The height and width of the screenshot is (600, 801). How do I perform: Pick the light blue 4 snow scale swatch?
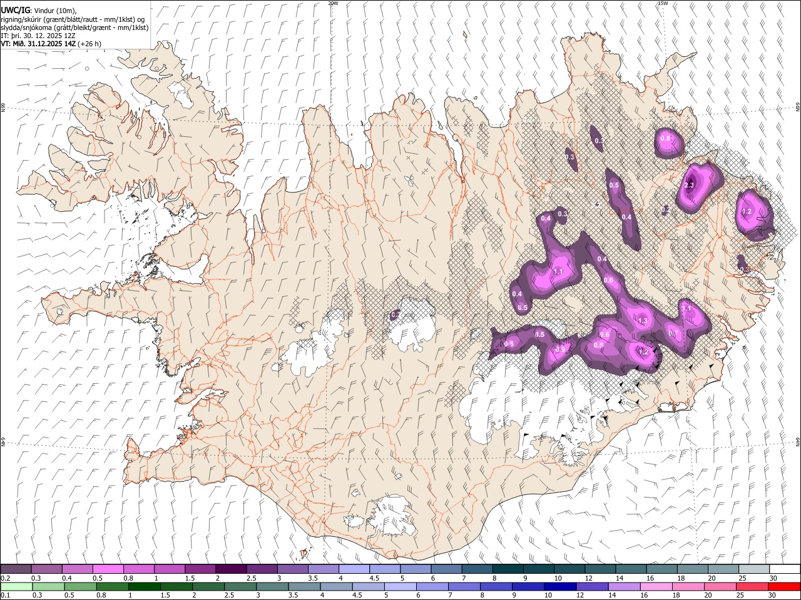coord(353,569)
